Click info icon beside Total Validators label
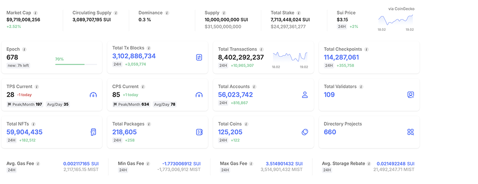Screen dimensions: 478x184 361,87
